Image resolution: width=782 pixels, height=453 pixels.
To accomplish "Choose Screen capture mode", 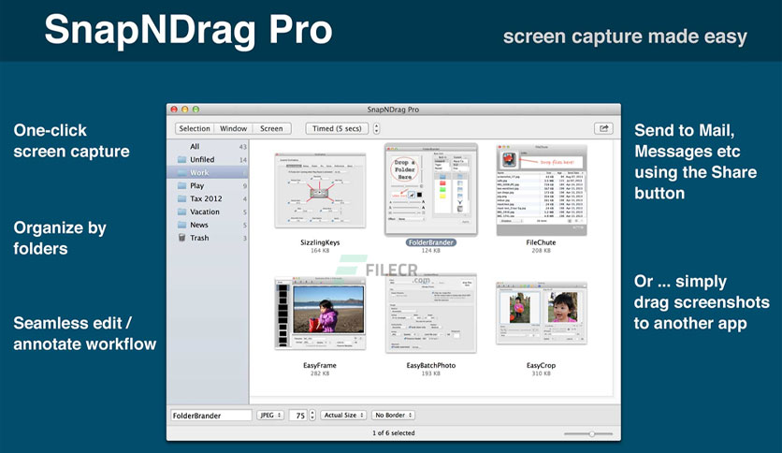I will pos(271,128).
